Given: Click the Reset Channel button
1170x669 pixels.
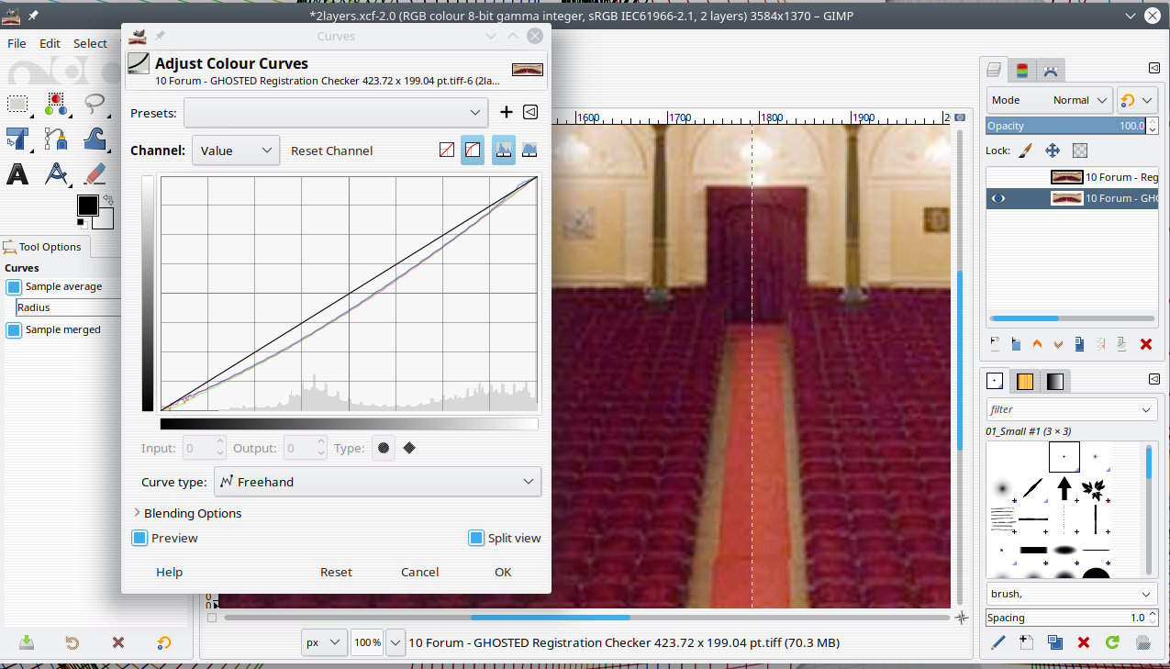Looking at the screenshot, I should point(332,151).
